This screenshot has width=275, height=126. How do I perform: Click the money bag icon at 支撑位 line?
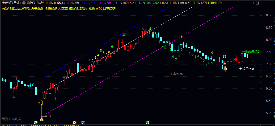pos(225,69)
